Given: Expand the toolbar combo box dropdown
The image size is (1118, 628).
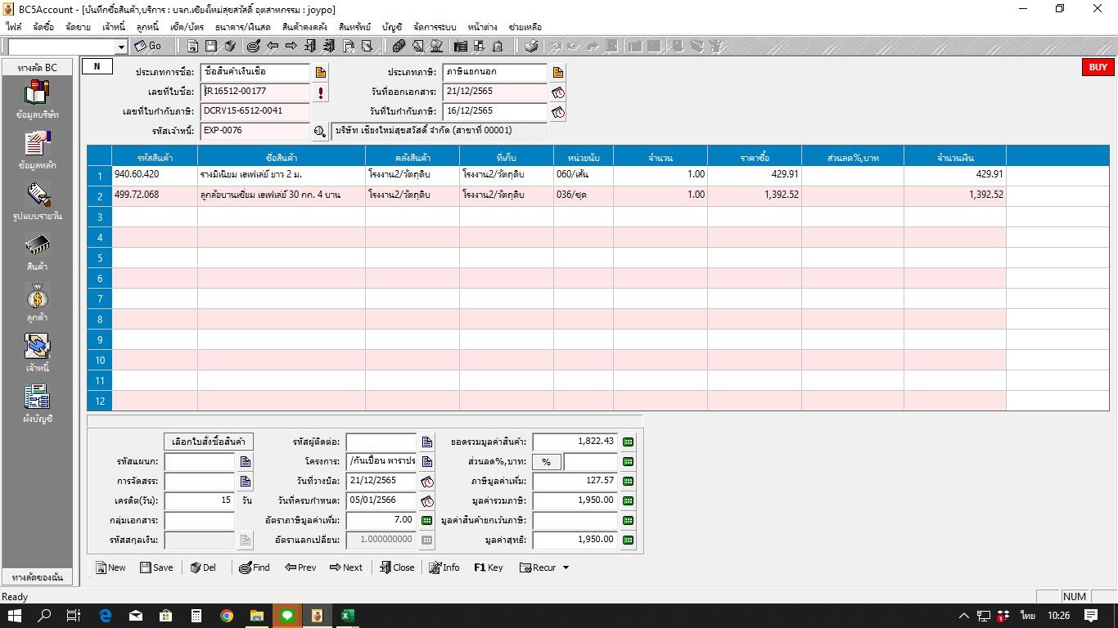Looking at the screenshot, I should click(x=121, y=47).
